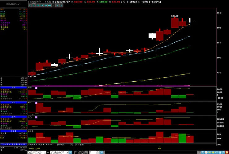Click the SMA60 indicator row
This screenshot has width=229, height=154.
(x=13, y=16)
